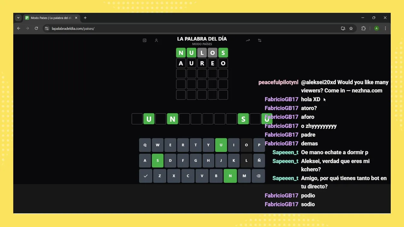The width and height of the screenshot is (404, 227).
Task: Select the gray L tile in NULOS row
Action: click(202, 53)
